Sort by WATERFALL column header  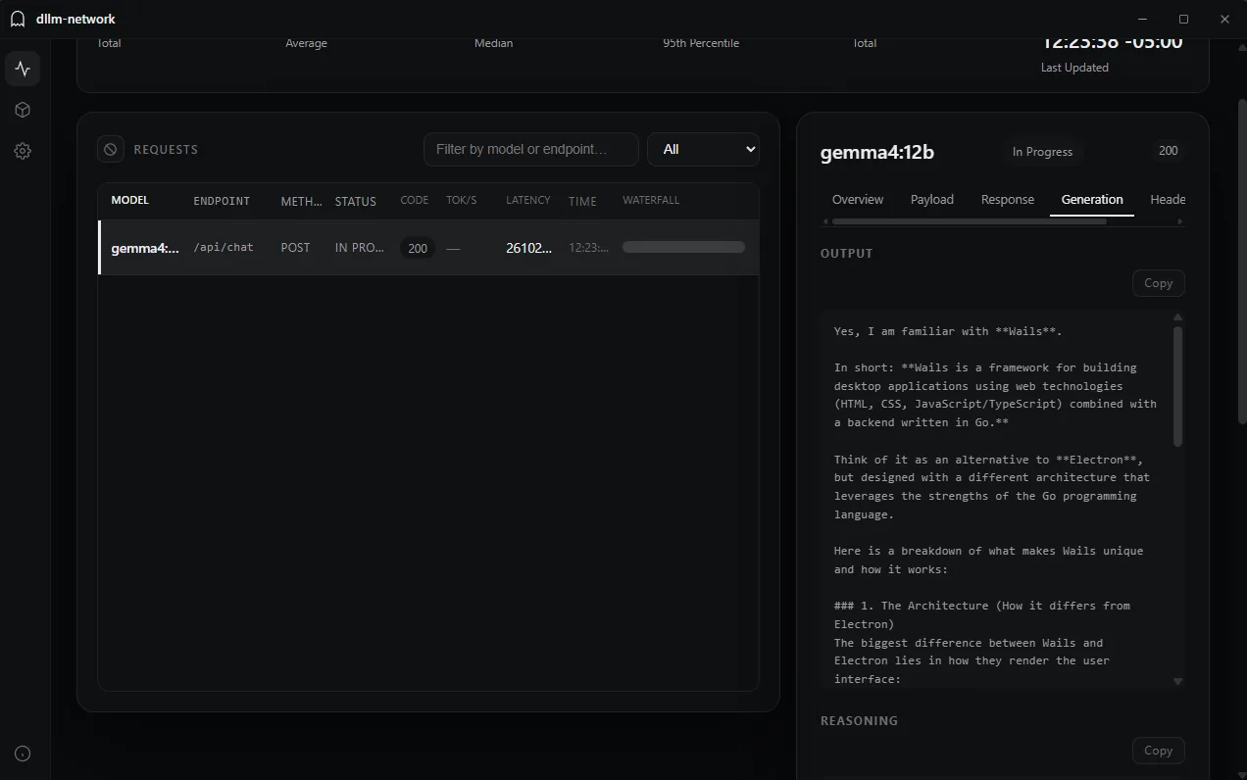click(651, 200)
